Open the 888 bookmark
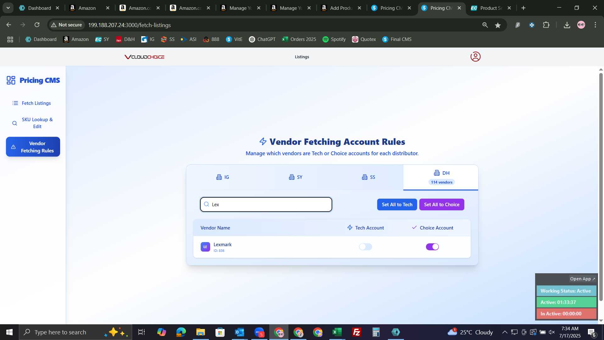The height and width of the screenshot is (340, 604). pos(211,39)
